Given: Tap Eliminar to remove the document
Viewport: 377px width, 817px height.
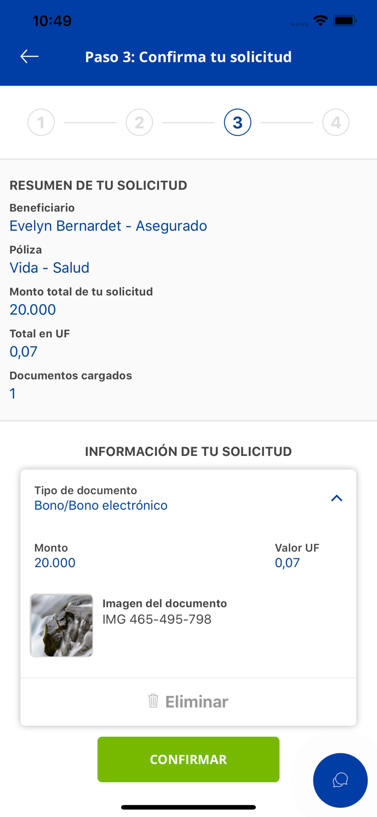Looking at the screenshot, I should [x=196, y=702].
